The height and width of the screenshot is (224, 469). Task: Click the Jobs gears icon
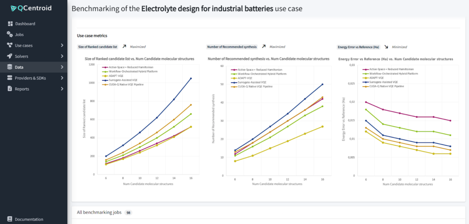tap(10, 35)
